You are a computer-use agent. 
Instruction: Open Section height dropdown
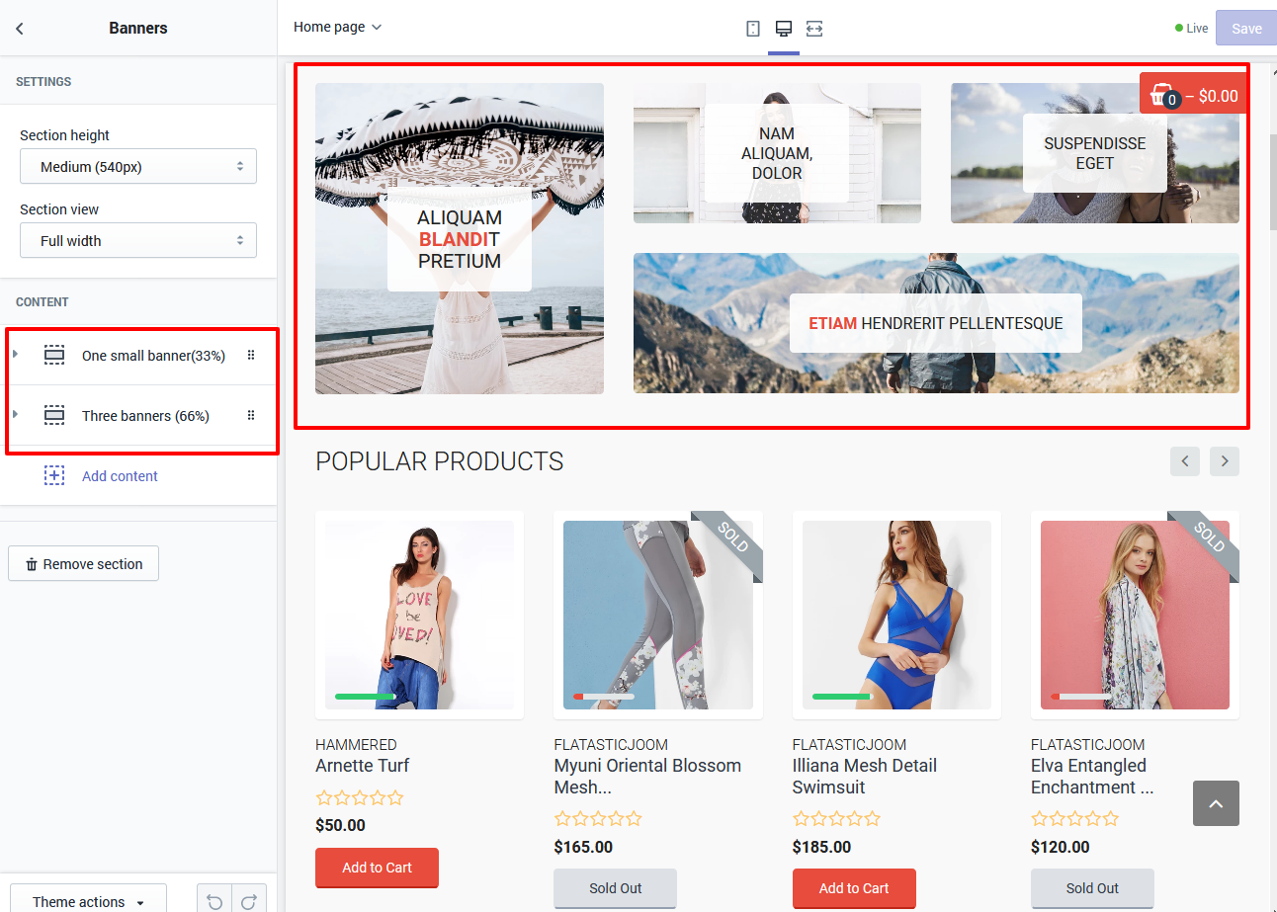click(138, 167)
